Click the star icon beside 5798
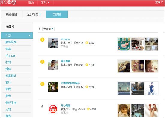This screenshot has height=118, width=165. click(x=87, y=65)
